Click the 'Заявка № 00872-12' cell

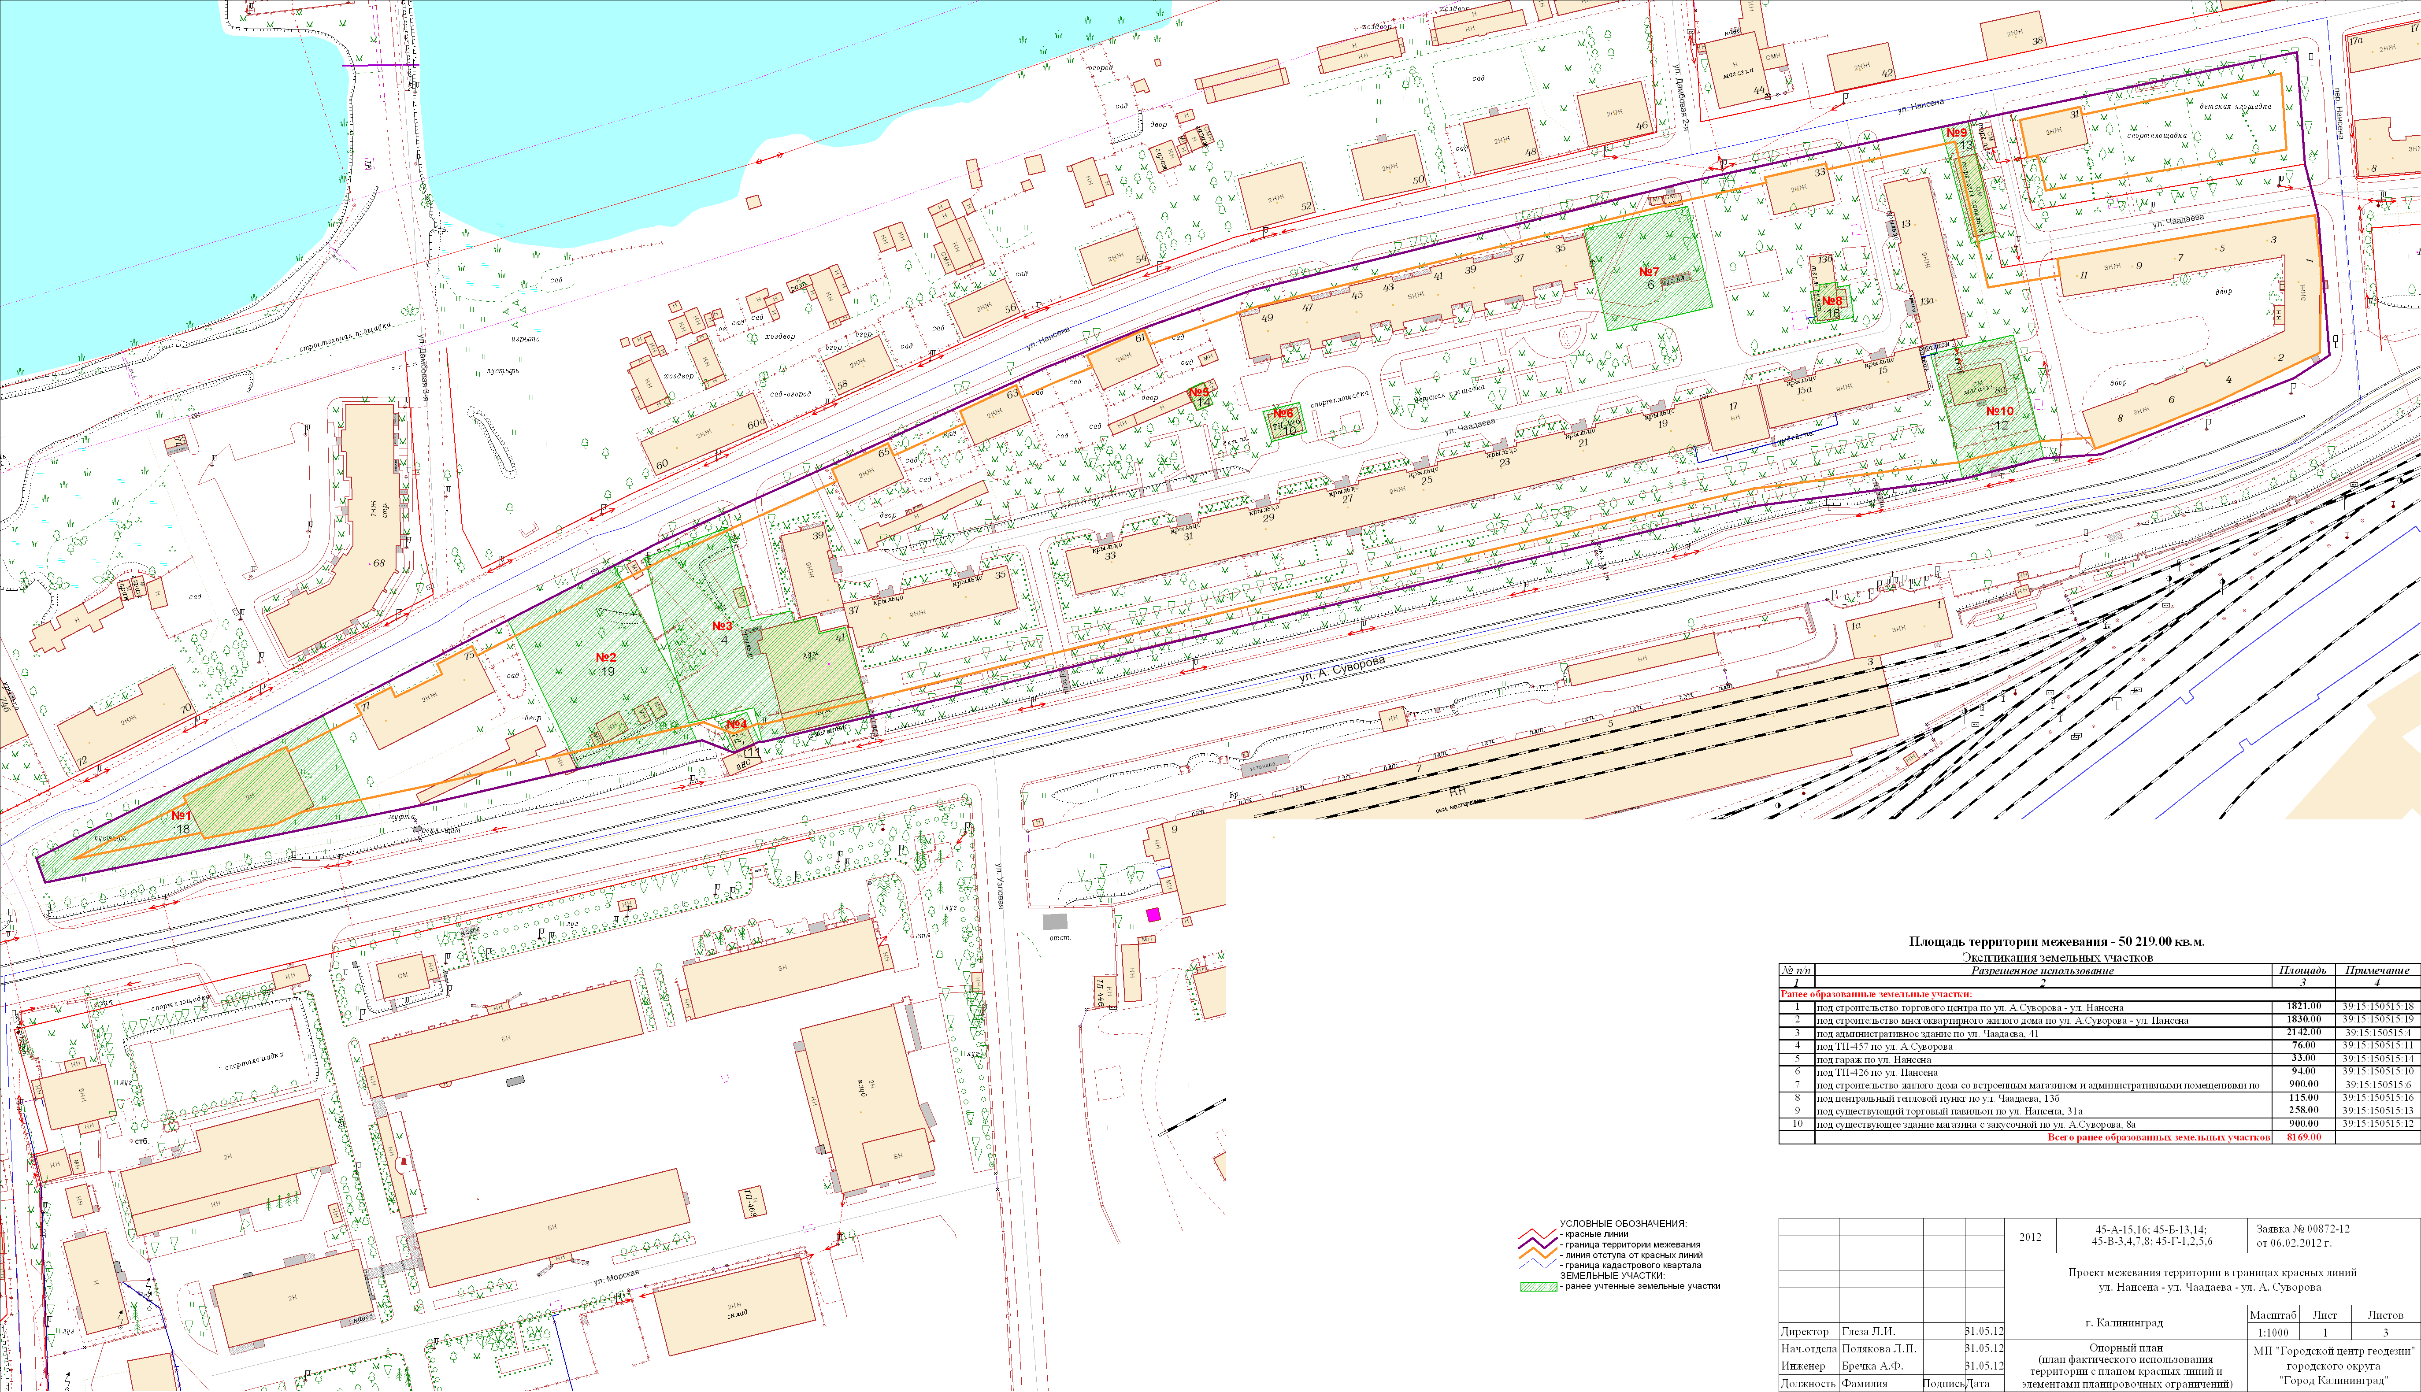pos(2302,1229)
